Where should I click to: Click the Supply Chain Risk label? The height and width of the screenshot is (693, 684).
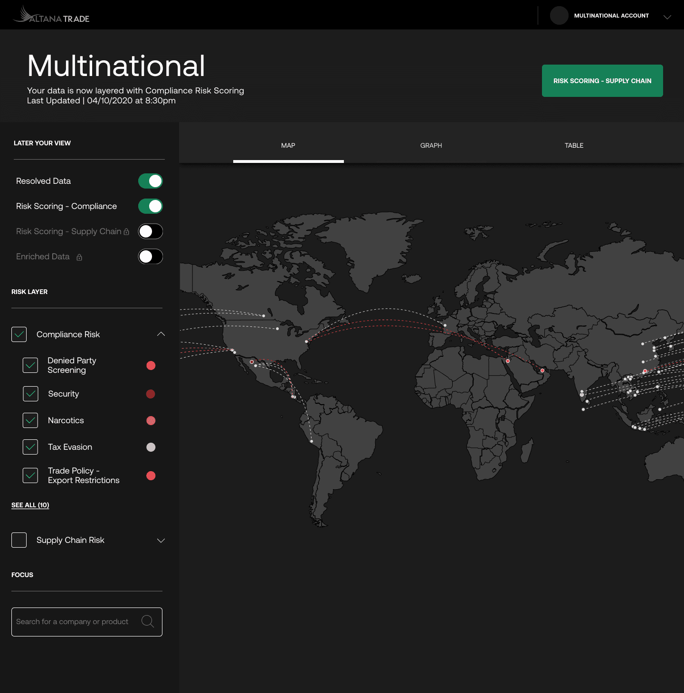tap(70, 540)
